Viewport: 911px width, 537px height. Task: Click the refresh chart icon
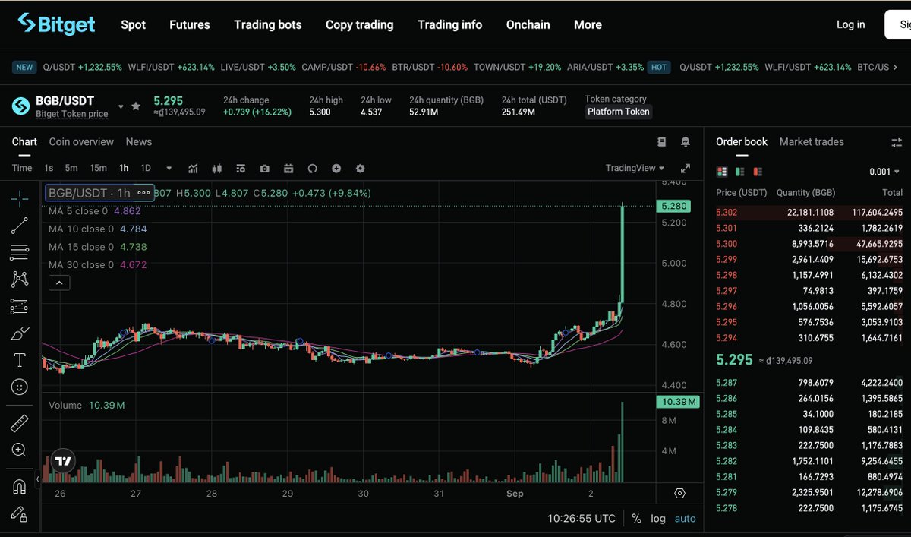[x=312, y=168]
